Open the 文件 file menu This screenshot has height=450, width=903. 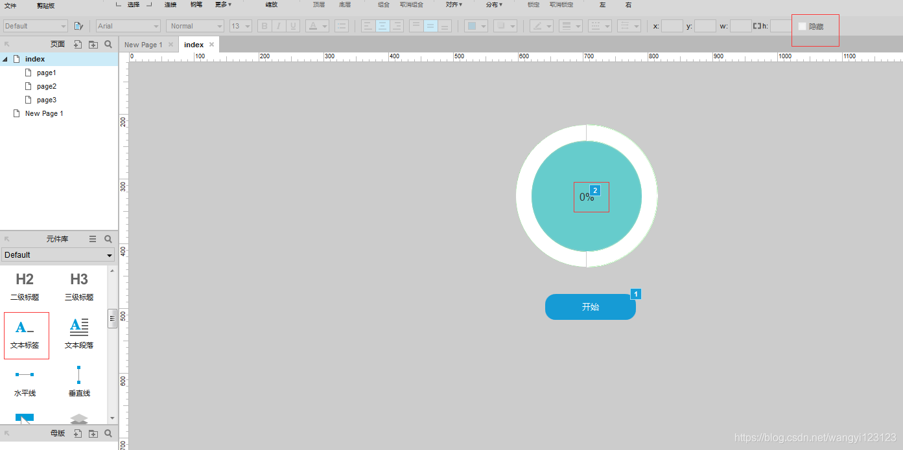tap(10, 5)
